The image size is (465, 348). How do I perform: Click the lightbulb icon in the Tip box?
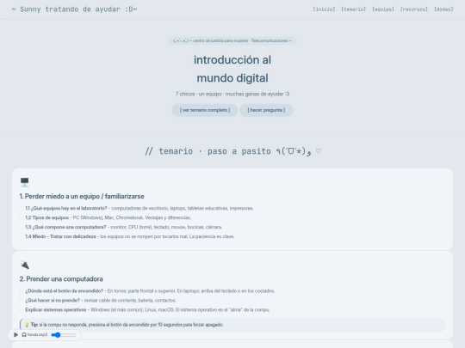pyautogui.click(x=27, y=325)
